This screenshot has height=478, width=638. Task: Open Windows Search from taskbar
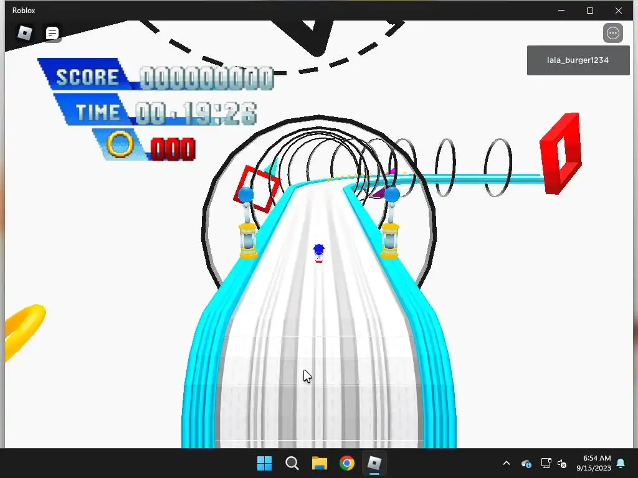click(x=292, y=463)
